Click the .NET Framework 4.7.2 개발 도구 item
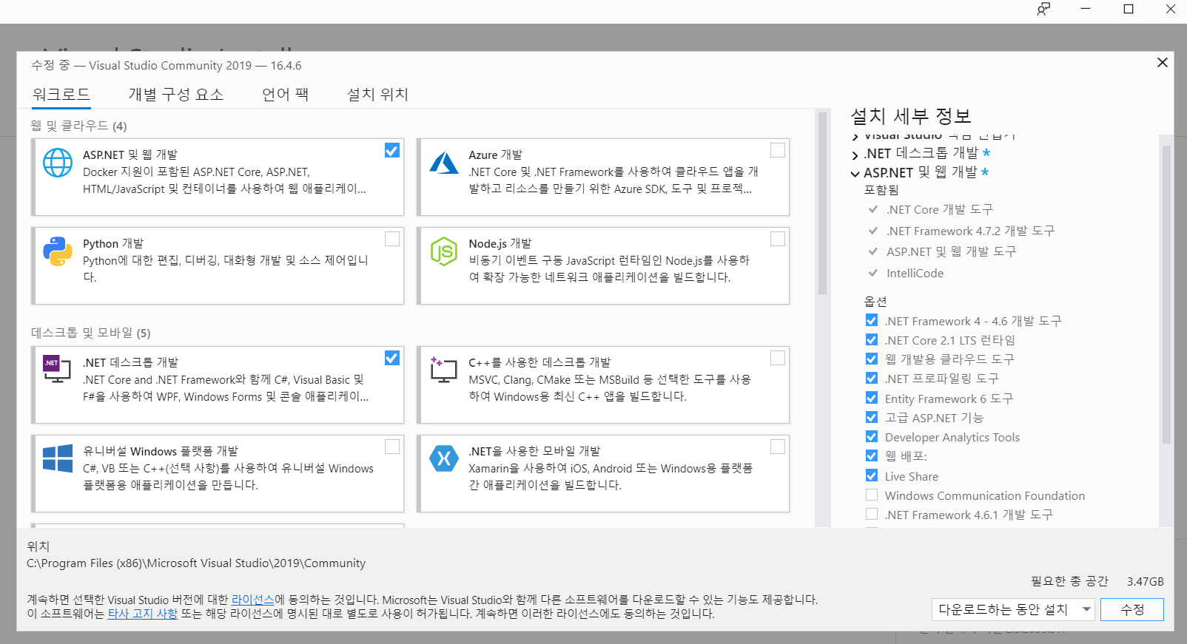 [971, 231]
